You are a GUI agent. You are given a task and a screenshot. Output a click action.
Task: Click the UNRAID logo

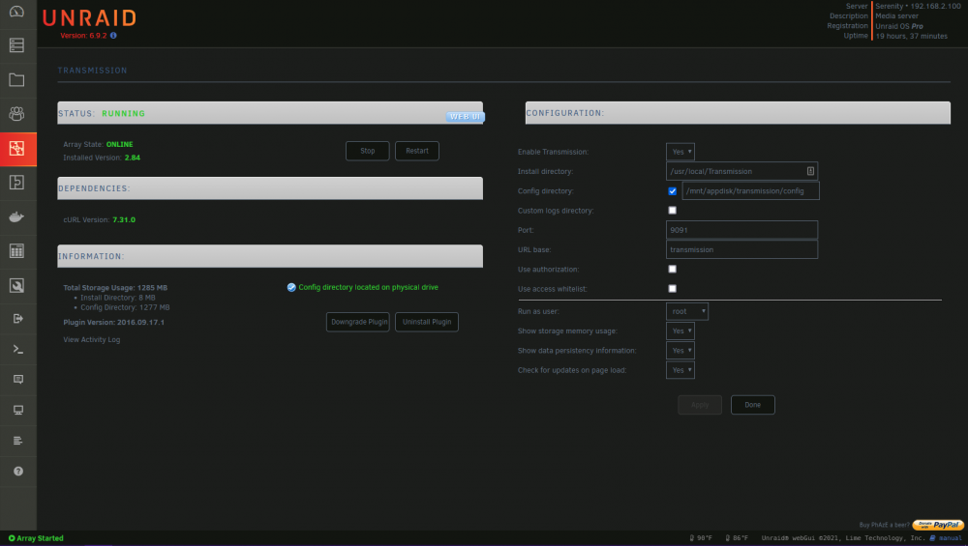tap(89, 17)
